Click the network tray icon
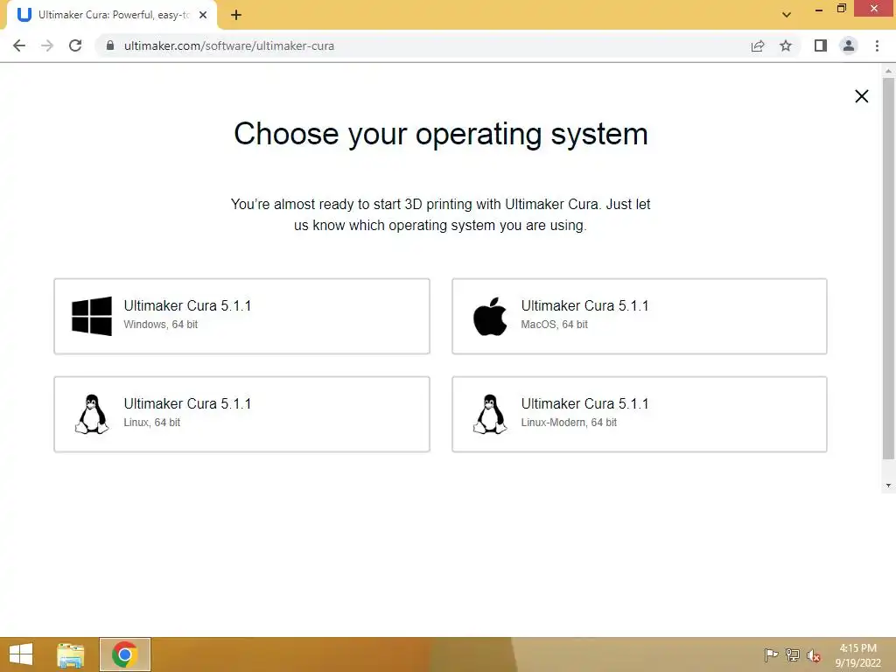Viewport: 896px width, 672px height. pos(792,654)
